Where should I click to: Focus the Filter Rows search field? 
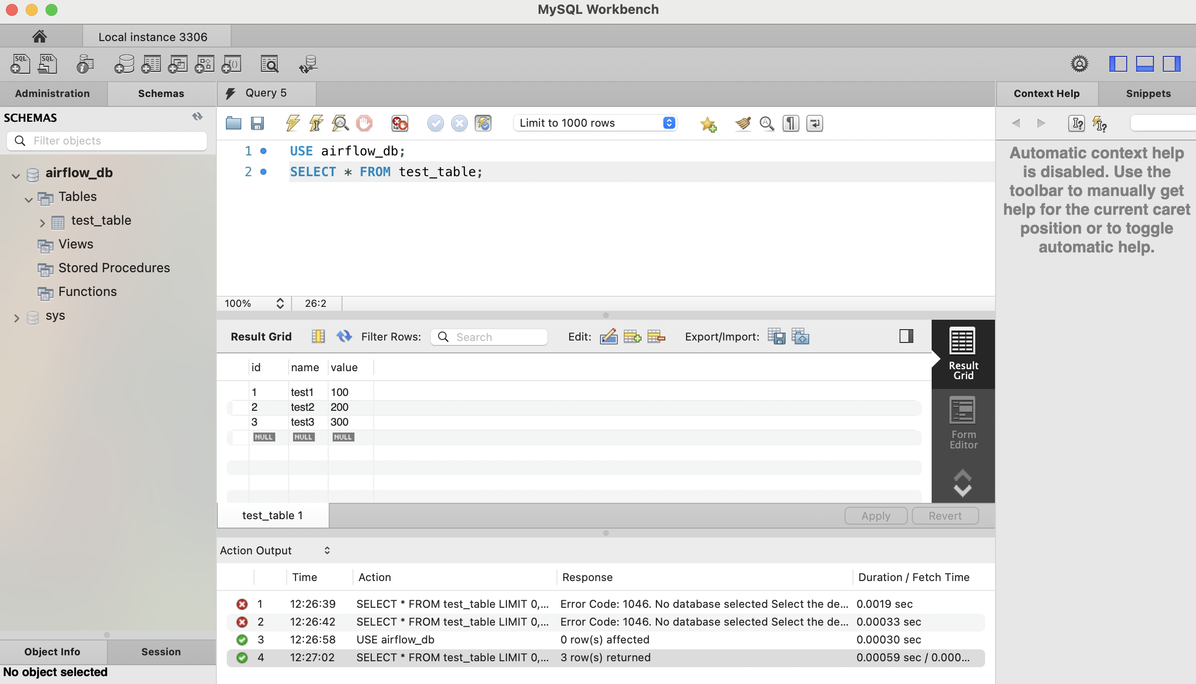(x=489, y=337)
